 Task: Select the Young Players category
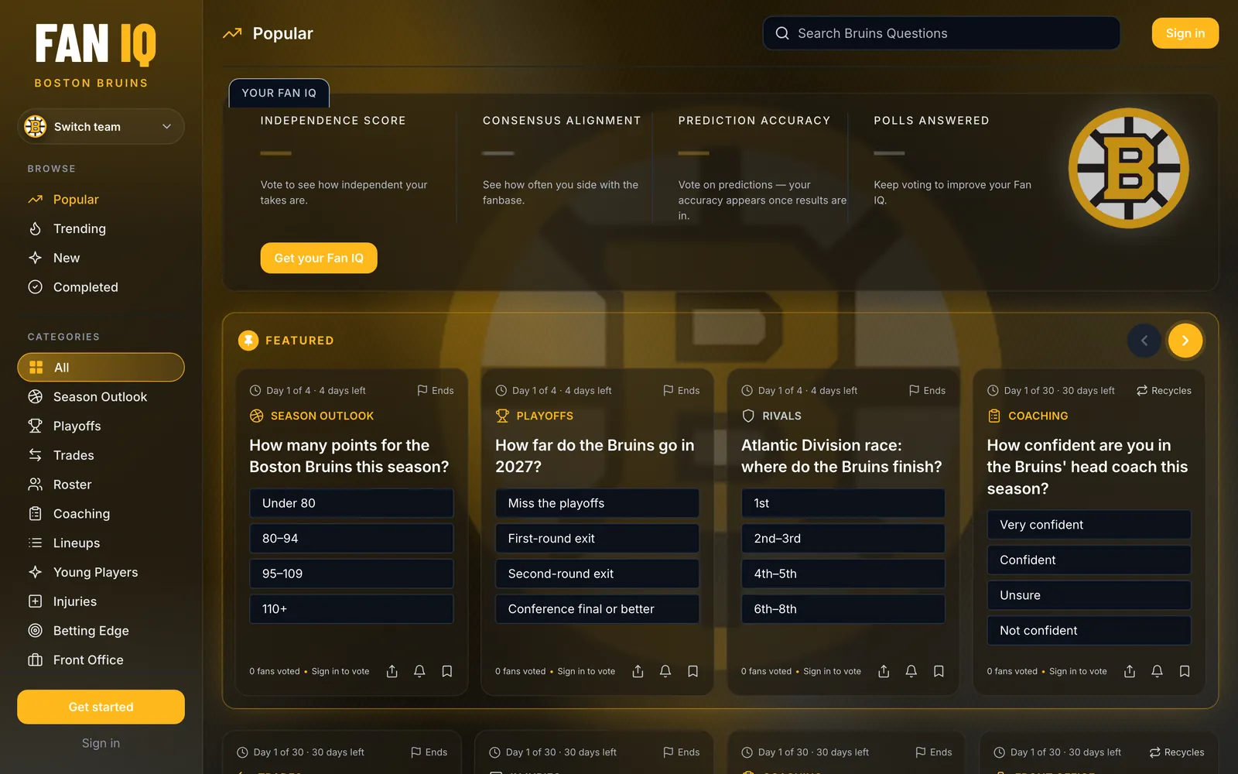(x=101, y=573)
